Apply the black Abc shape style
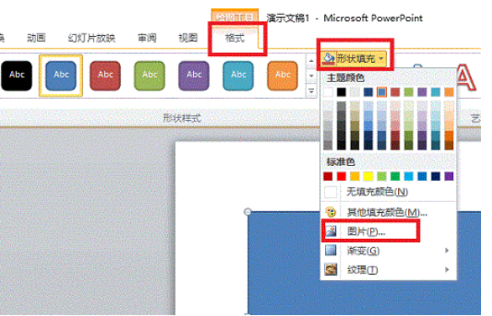 [17, 75]
